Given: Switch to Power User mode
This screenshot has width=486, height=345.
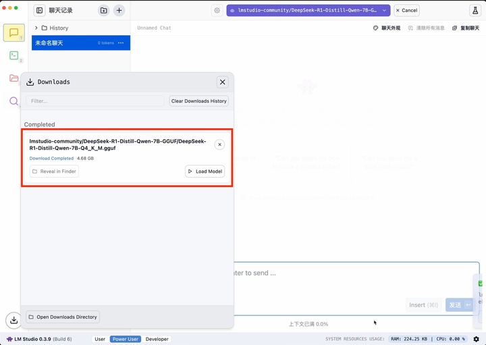Looking at the screenshot, I should [x=126, y=339].
